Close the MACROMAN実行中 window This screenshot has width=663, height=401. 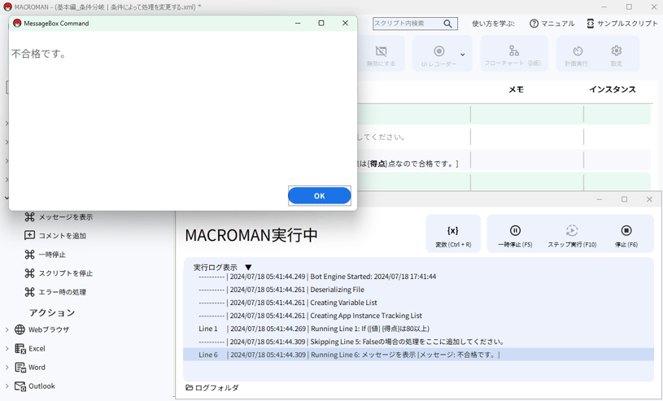649,199
